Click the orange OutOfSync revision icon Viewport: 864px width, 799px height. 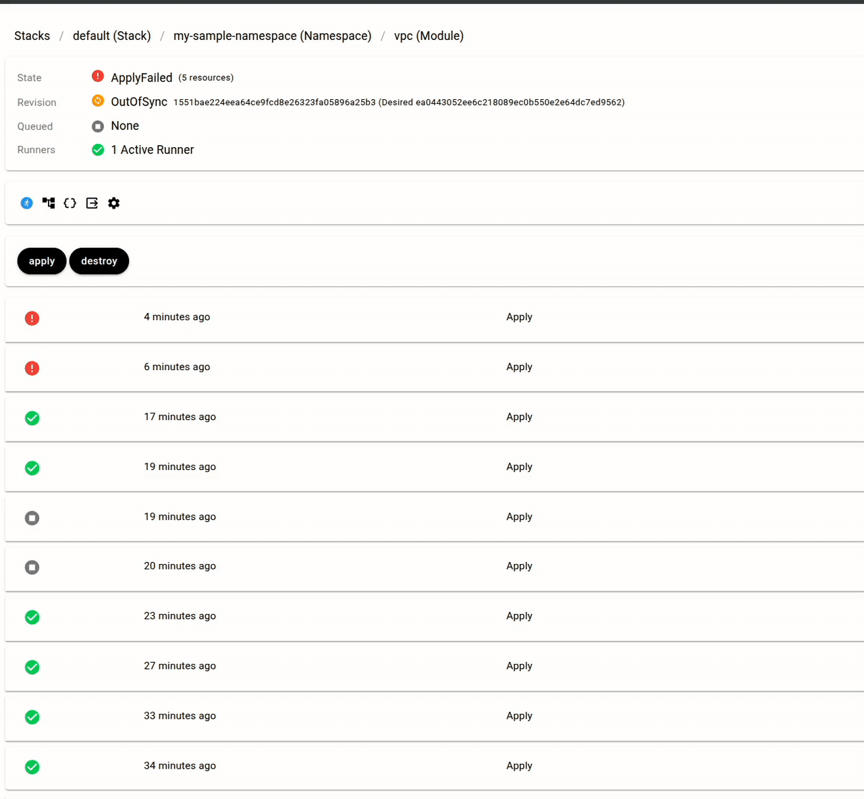[98, 101]
